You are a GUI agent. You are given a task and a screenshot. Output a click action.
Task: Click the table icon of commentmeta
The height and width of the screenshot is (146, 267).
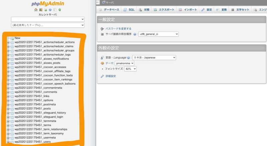pos(12,88)
